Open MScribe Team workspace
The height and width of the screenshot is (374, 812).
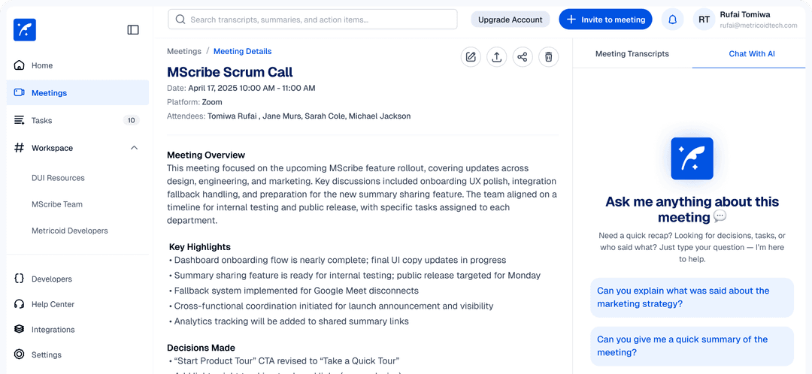pyautogui.click(x=57, y=204)
